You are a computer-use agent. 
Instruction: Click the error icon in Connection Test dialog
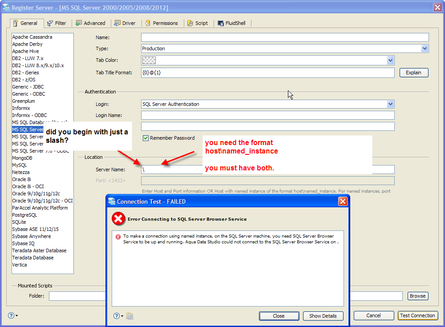[118, 219]
